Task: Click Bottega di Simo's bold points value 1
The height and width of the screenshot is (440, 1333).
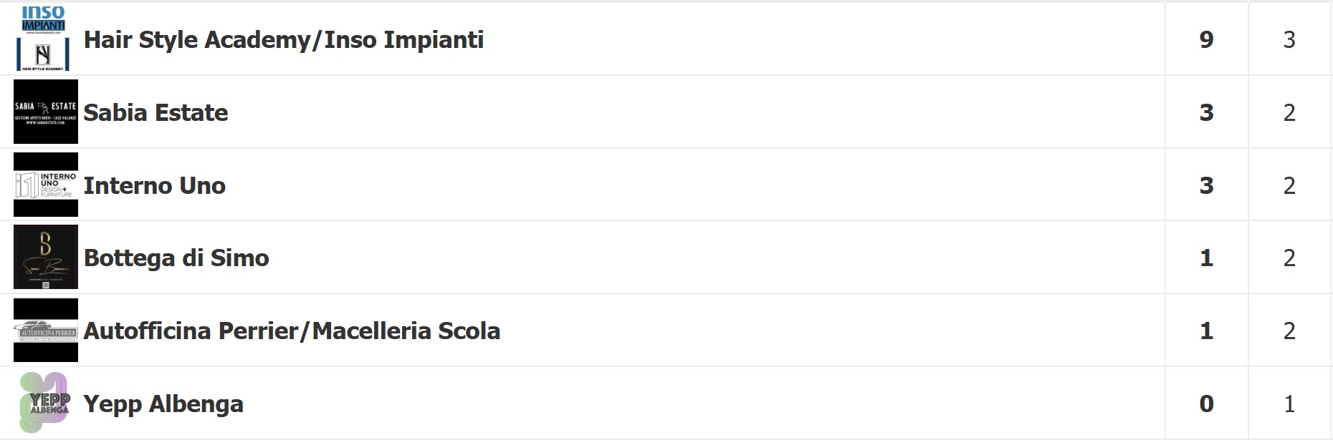Action: 1207,258
